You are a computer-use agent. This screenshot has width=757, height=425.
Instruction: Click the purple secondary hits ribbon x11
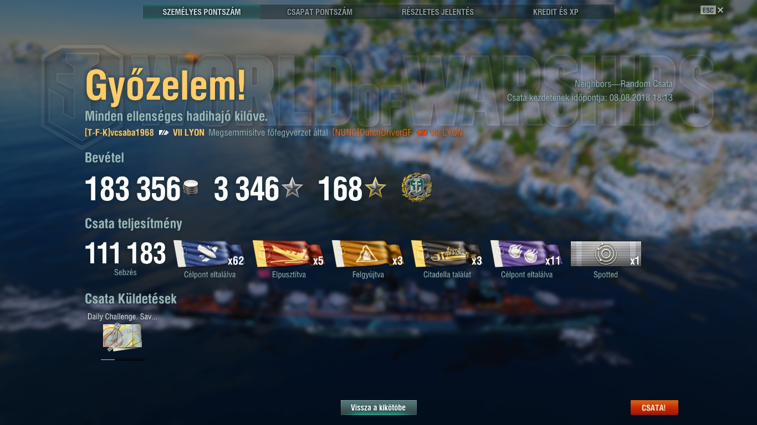point(526,254)
